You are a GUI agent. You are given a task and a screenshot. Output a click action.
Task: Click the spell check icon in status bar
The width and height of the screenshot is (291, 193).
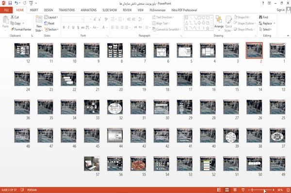point(22,190)
